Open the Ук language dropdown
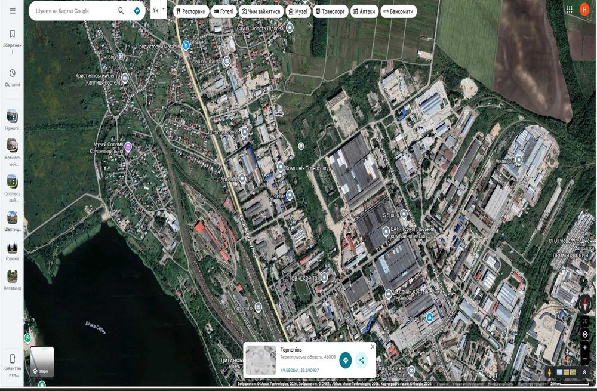The image size is (597, 391). 159,10
